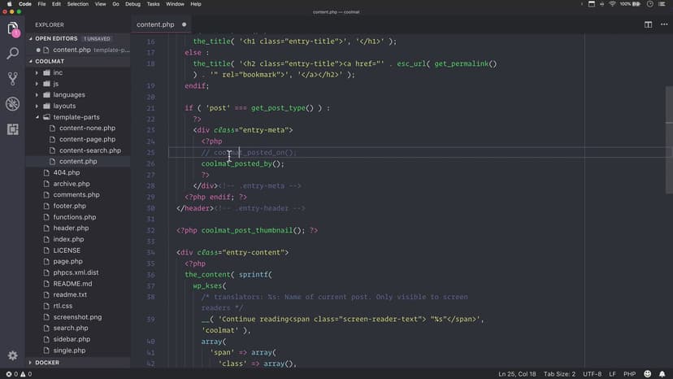This screenshot has height=379, width=673.
Task: Open content-search.php in the file tree
Action: 89,150
